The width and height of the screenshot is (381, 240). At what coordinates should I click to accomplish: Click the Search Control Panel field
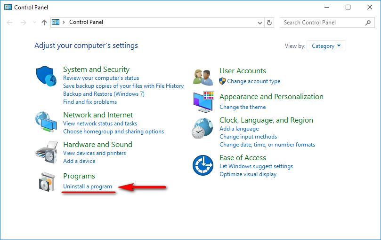(x=323, y=23)
